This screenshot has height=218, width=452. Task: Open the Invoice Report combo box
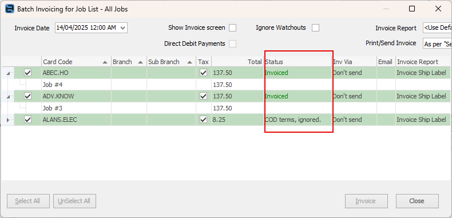pos(437,28)
